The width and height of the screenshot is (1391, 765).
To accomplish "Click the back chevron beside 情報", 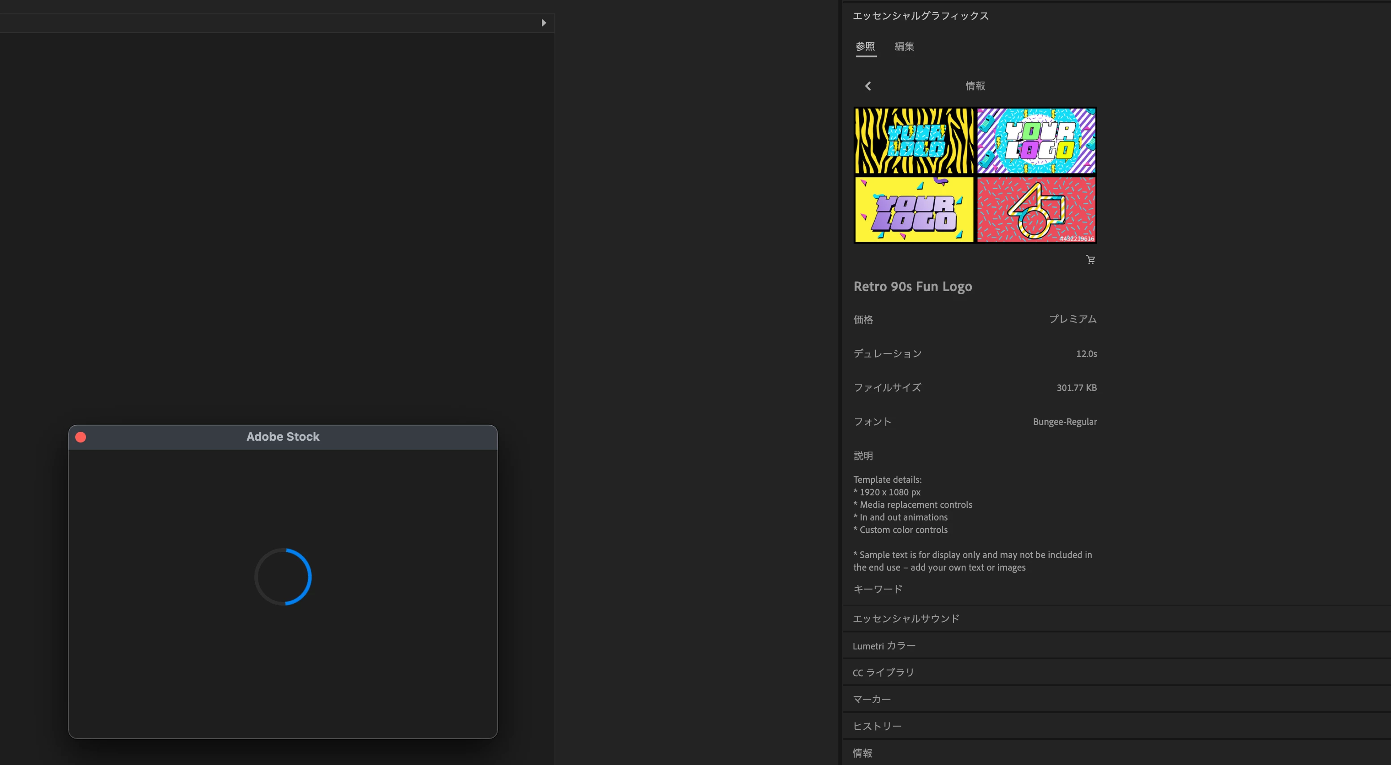I will tap(868, 86).
